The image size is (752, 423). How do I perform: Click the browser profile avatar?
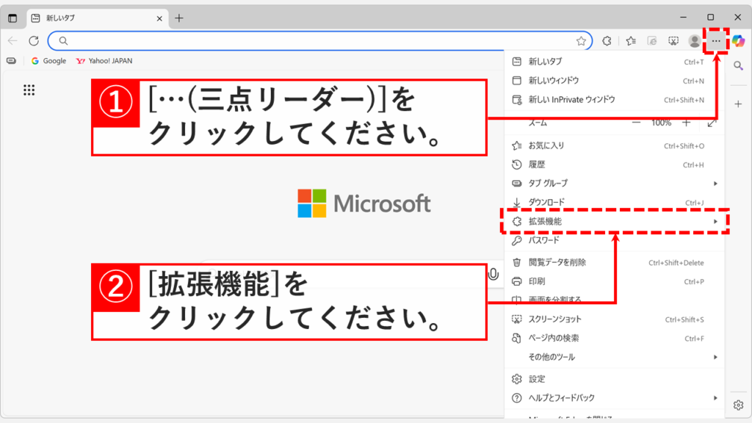click(x=694, y=41)
